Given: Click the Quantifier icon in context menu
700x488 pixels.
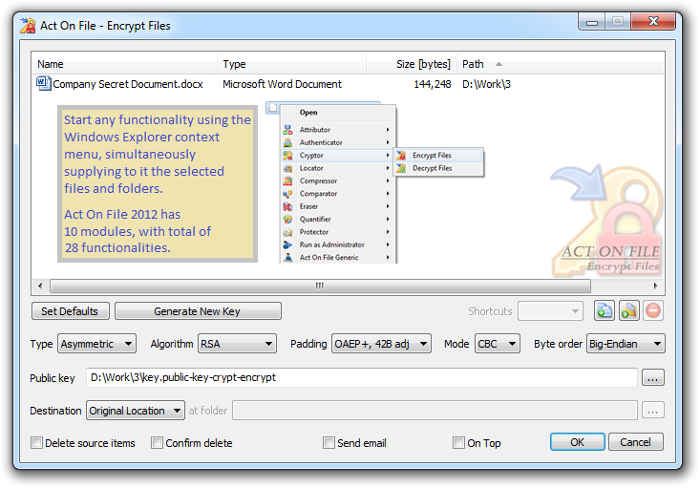Looking at the screenshot, I should click(288, 220).
